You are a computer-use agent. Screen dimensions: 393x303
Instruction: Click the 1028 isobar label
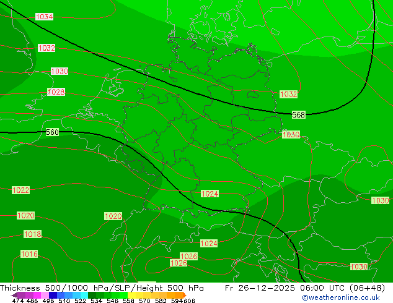tap(56, 92)
